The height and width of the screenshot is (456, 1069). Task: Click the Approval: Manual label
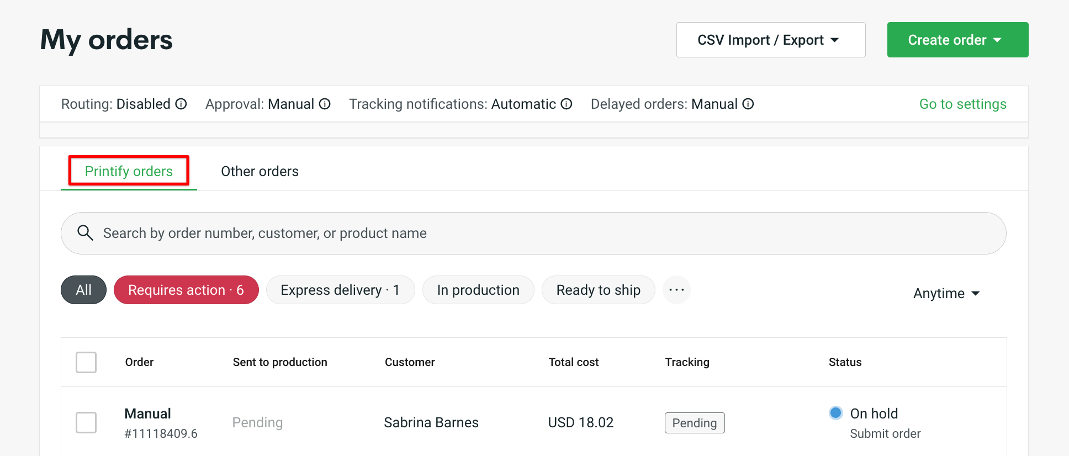(x=260, y=104)
